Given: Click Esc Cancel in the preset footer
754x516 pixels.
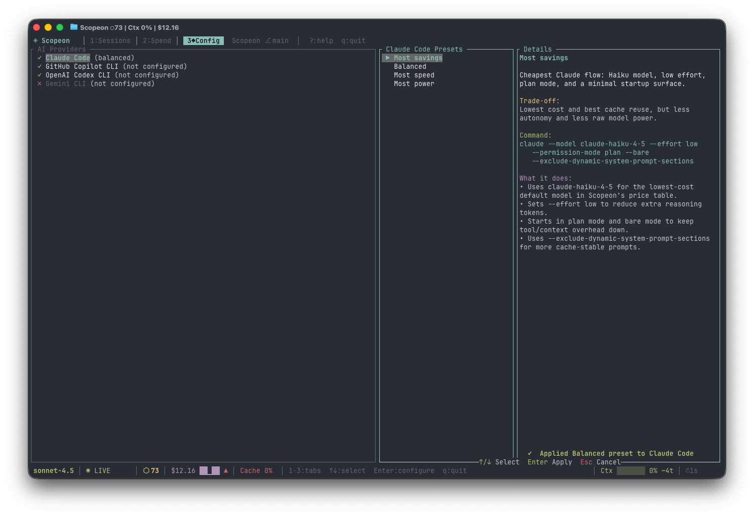Looking at the screenshot, I should coord(601,462).
